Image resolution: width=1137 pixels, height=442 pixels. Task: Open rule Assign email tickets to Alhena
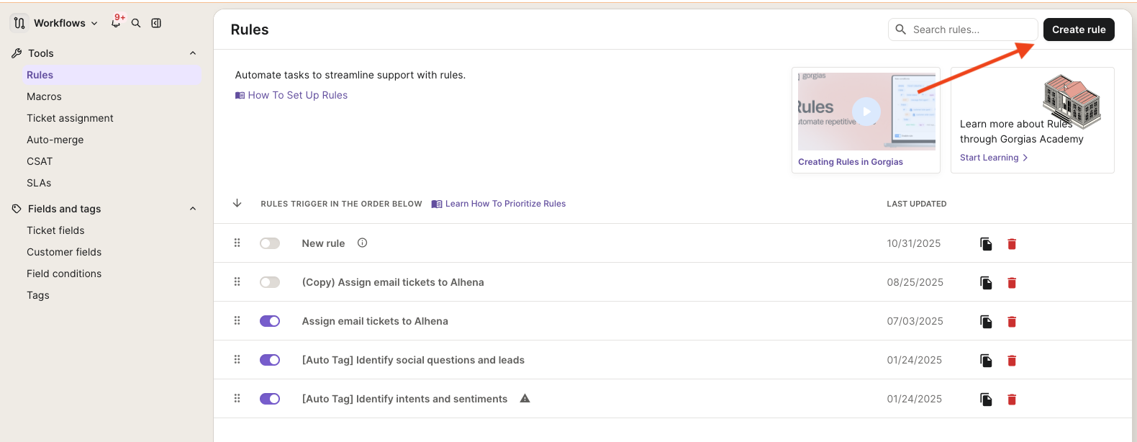click(x=375, y=321)
